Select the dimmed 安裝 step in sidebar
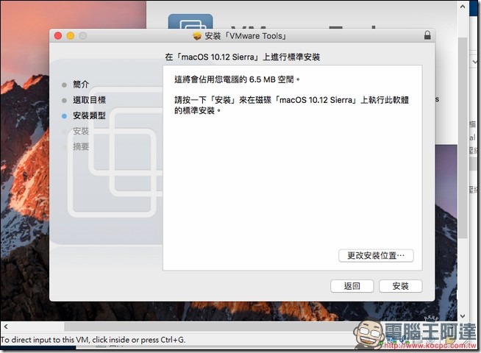481x353 pixels. click(81, 131)
